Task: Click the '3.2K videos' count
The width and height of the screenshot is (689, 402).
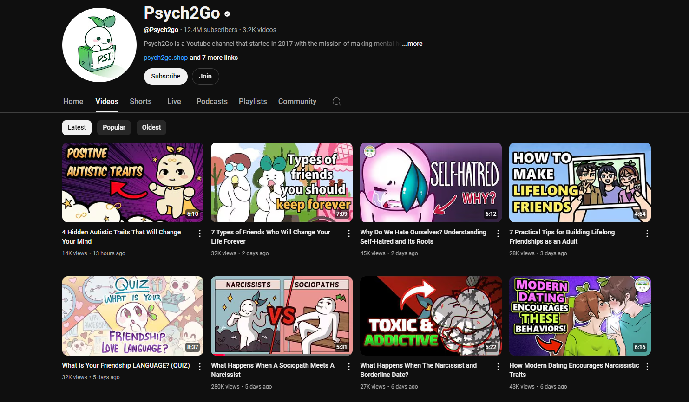Action: (x=259, y=30)
